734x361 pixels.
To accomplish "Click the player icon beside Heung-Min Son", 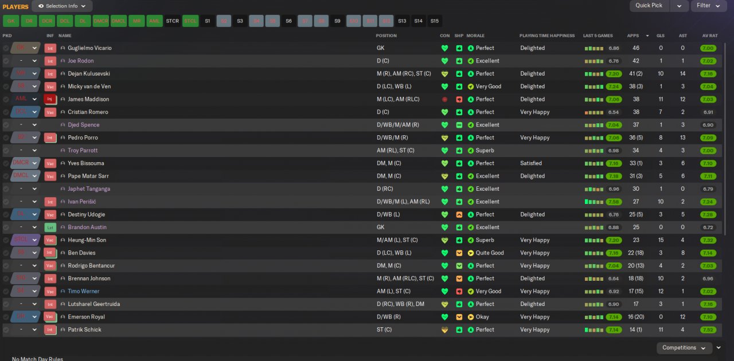I will click(x=63, y=240).
